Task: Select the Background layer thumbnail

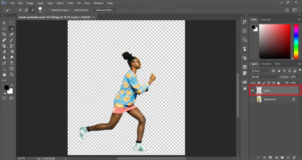Action: pos(259,99)
